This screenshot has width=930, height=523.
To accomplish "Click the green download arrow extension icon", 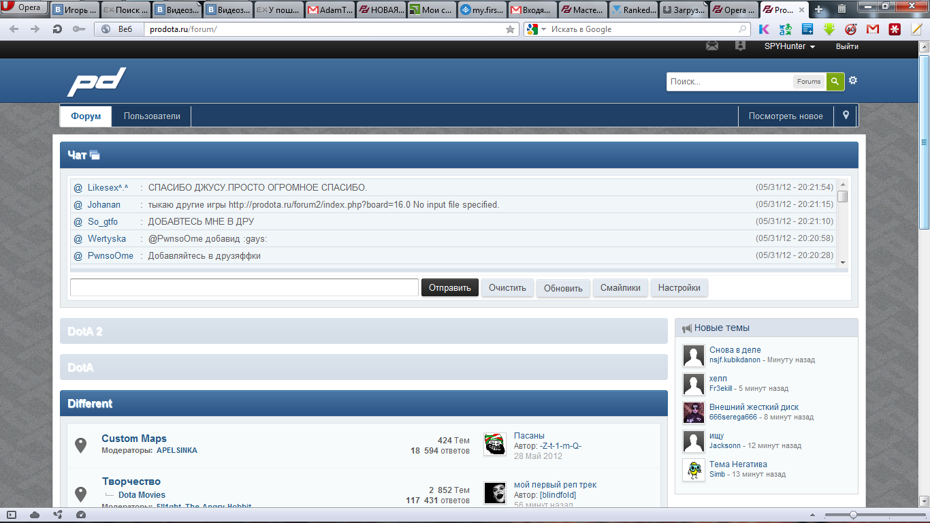I will pyautogui.click(x=829, y=29).
